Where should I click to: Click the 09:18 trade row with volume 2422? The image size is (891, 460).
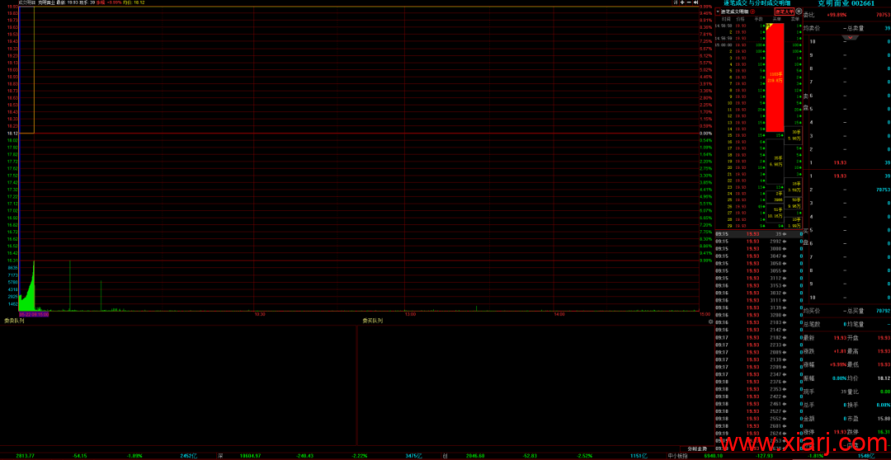[759, 396]
